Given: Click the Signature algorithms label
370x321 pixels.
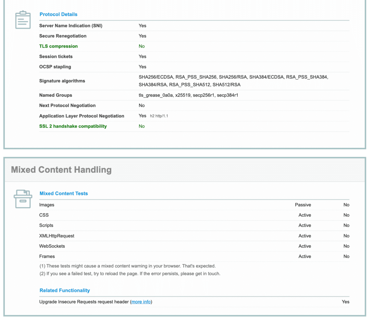Looking at the screenshot, I should (x=62, y=81).
